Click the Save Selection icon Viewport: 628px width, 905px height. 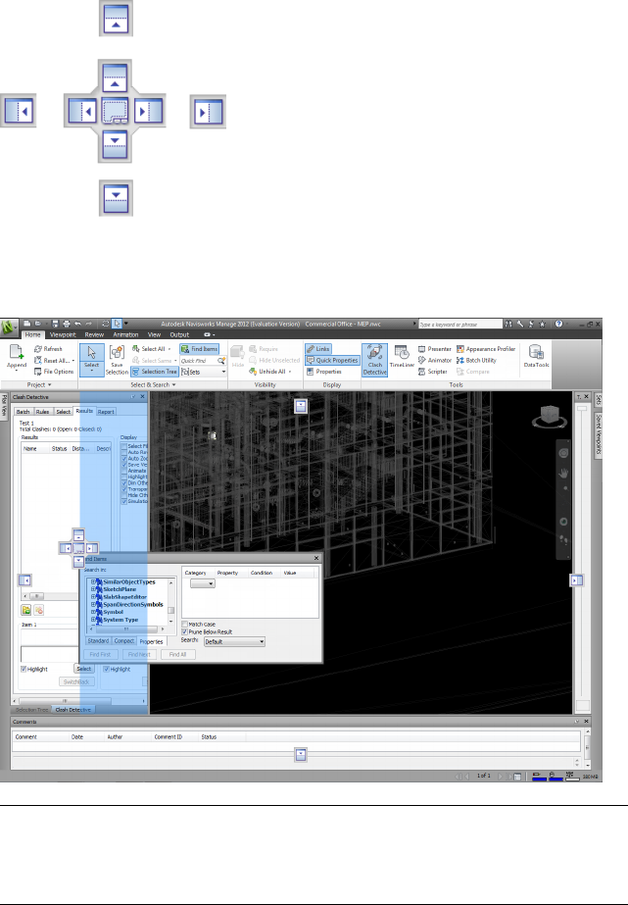(x=117, y=353)
